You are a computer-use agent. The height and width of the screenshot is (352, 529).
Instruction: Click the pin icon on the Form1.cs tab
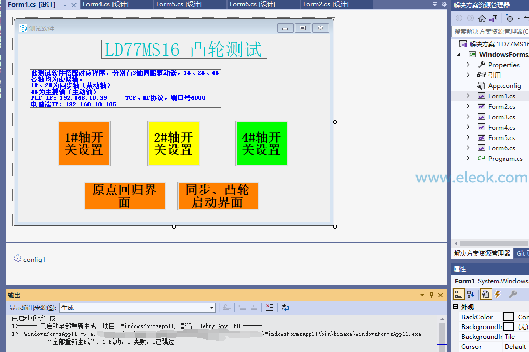pos(65,5)
